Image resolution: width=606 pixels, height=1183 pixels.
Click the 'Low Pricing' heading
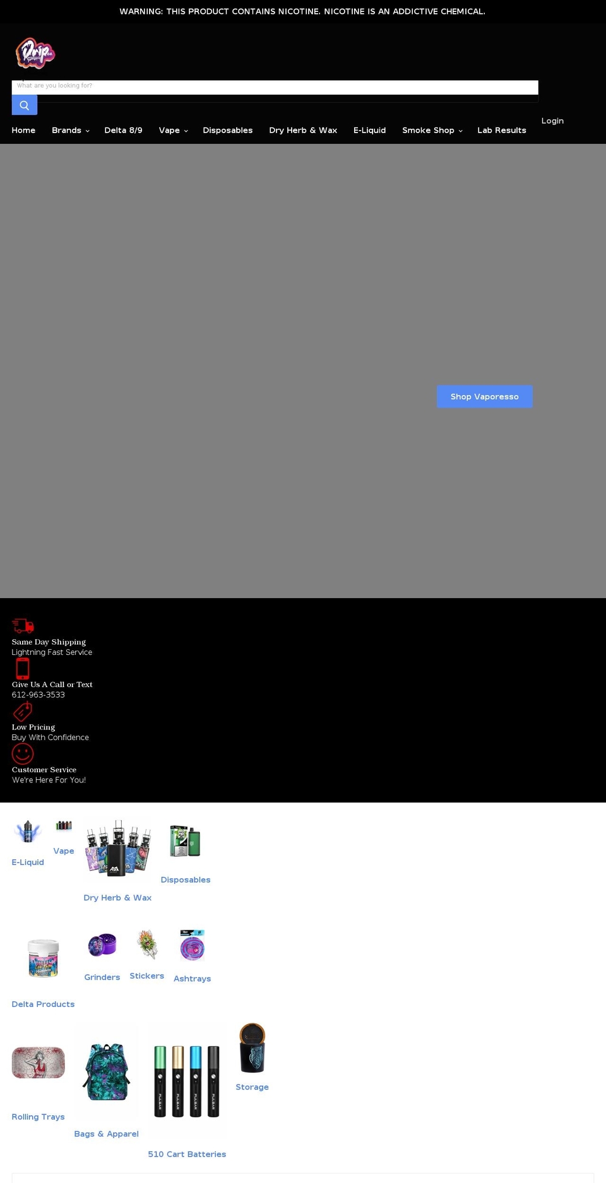pyautogui.click(x=33, y=727)
